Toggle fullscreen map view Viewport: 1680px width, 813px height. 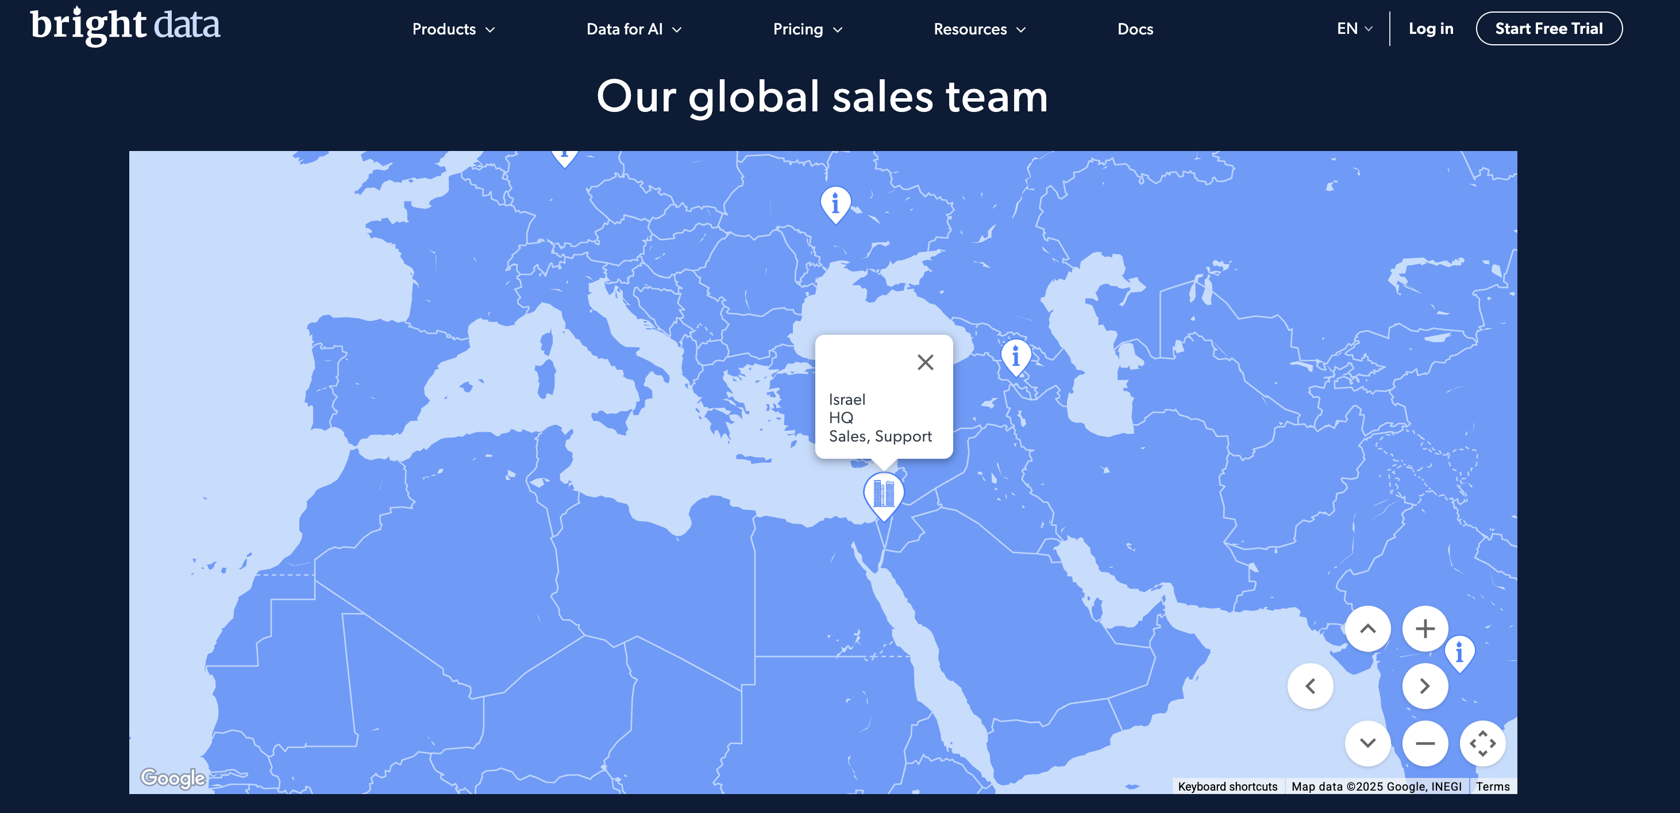(1482, 743)
